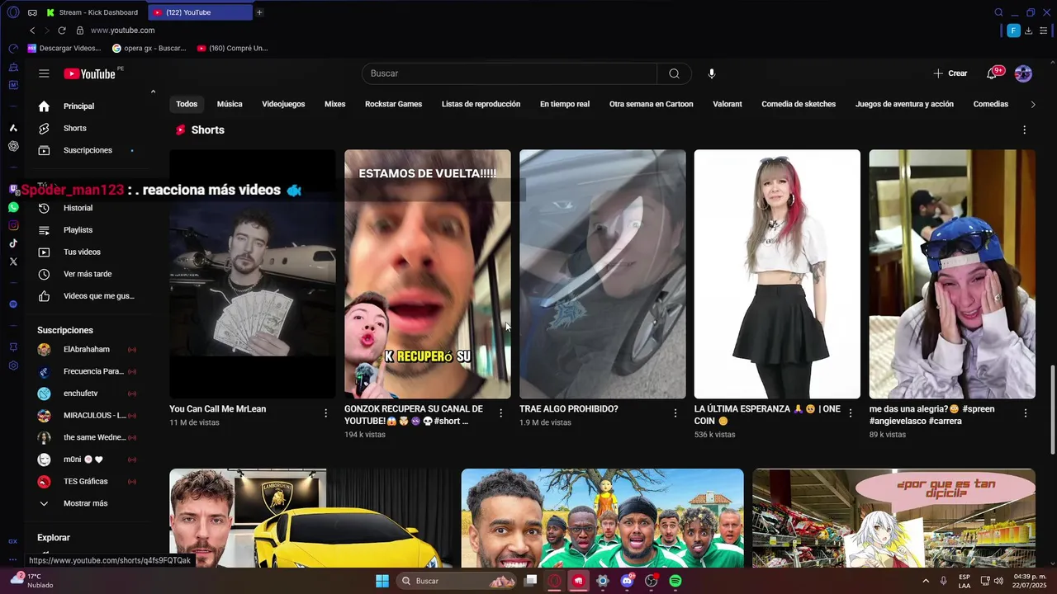Open Opera easy setup sliders icon
Viewport: 1057px width, 594px height.
pyautogui.click(x=1044, y=31)
